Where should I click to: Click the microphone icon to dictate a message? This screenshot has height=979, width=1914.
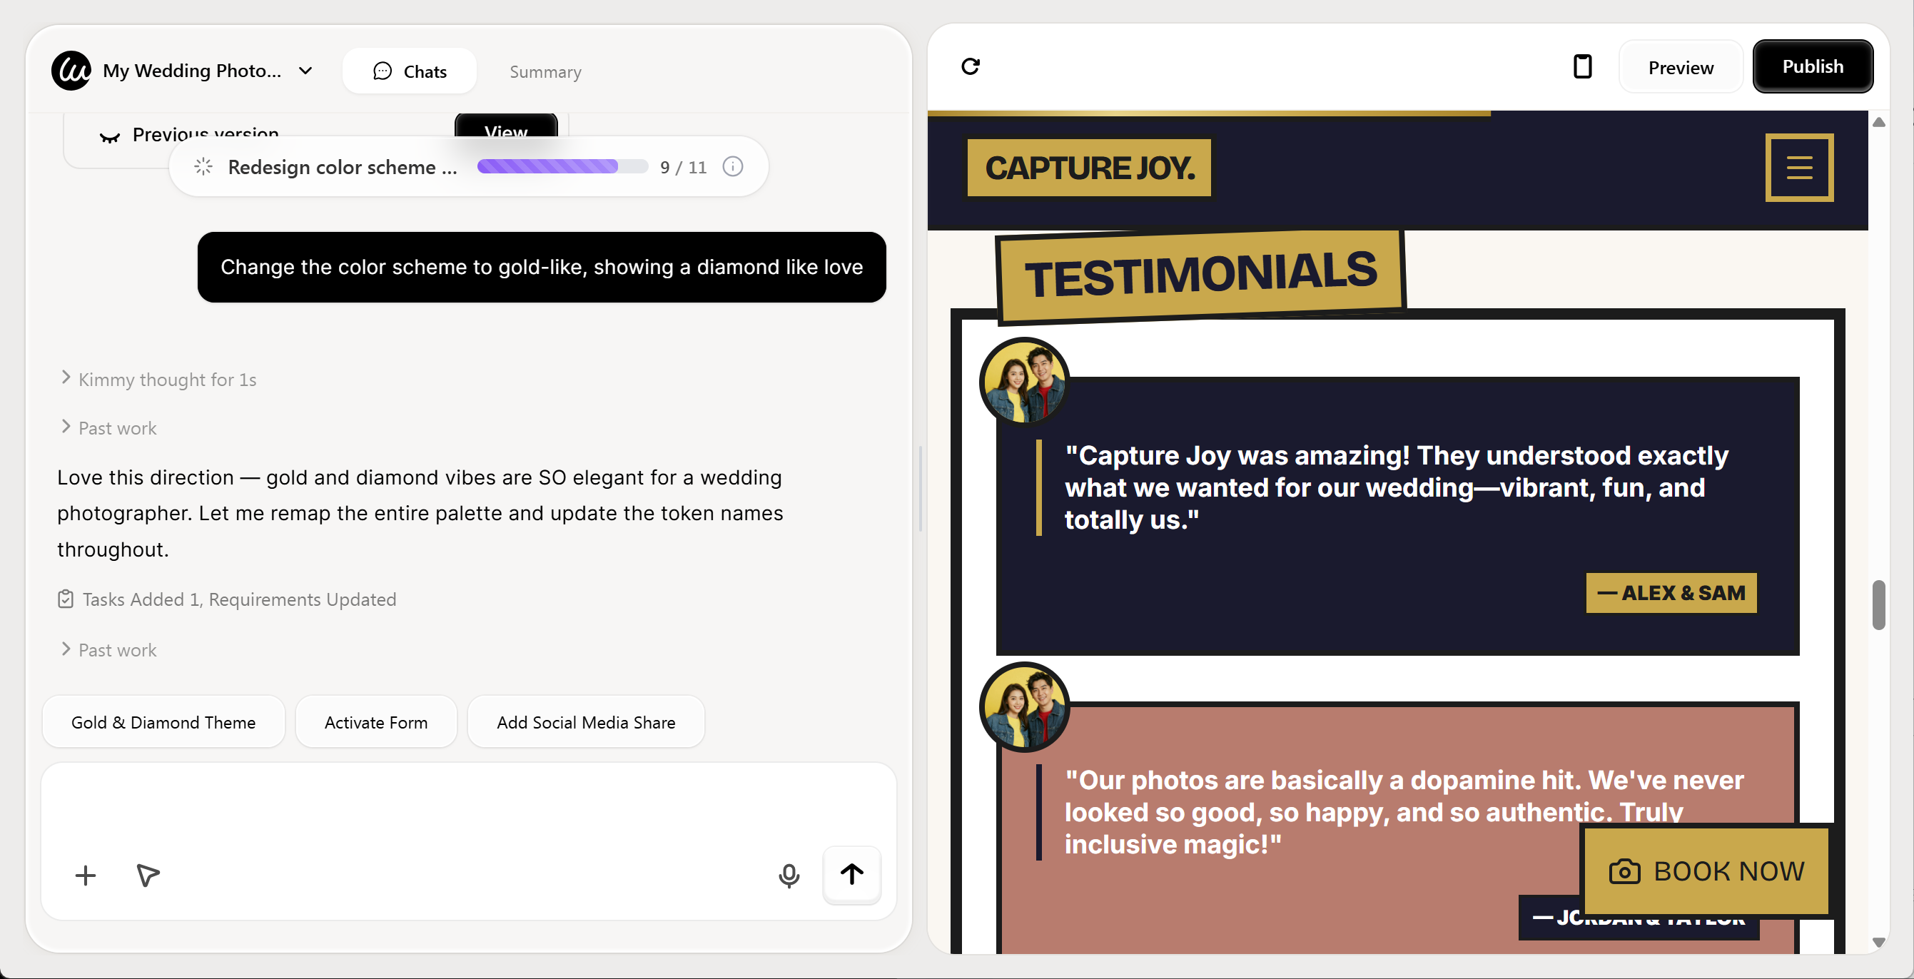(x=789, y=875)
